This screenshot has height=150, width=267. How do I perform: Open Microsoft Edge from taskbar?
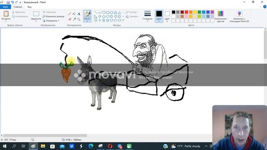click(x=91, y=146)
